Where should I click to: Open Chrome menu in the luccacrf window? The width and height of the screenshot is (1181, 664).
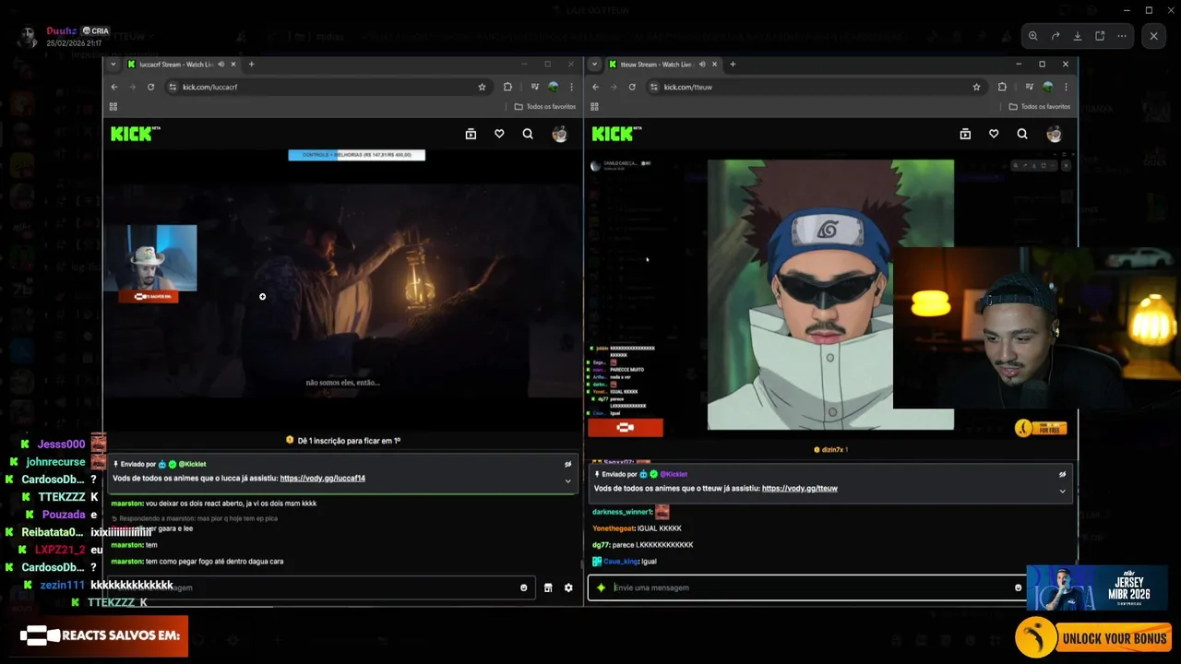(x=571, y=87)
